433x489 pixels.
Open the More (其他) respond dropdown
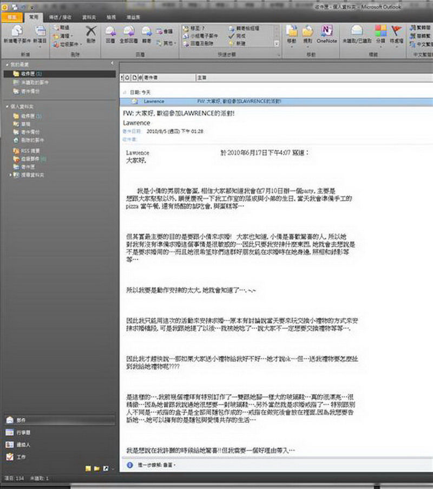tap(166, 43)
